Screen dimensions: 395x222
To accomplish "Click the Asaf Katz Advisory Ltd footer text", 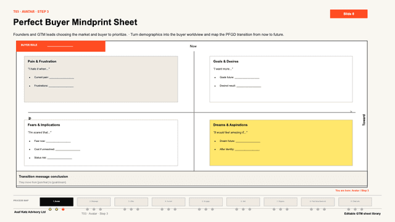I will pos(30,212).
